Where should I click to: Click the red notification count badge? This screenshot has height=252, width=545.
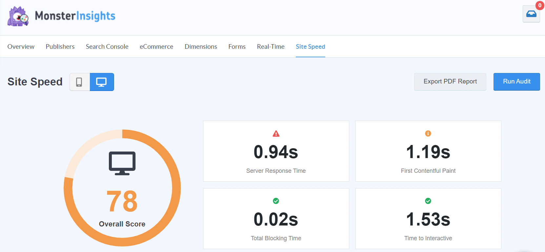pos(540,5)
